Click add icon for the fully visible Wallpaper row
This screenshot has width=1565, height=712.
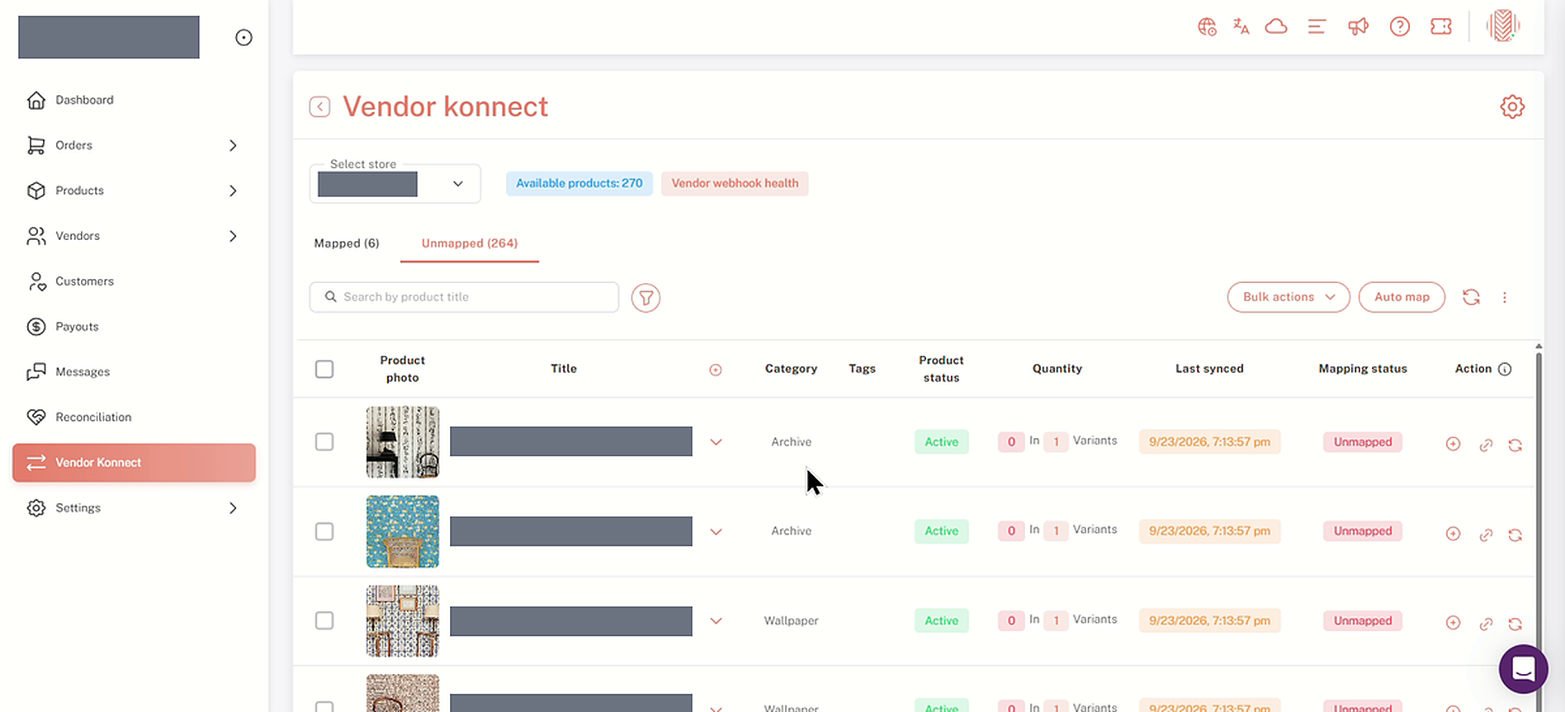click(1454, 623)
